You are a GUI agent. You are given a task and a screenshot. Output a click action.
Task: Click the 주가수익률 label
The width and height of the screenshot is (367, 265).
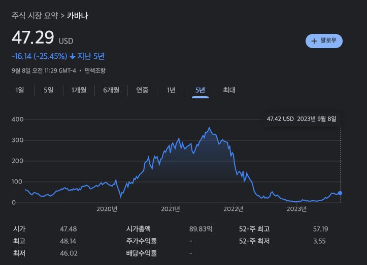(142, 241)
